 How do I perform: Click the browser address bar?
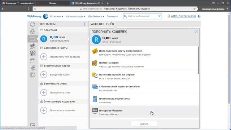(x=115, y=9)
